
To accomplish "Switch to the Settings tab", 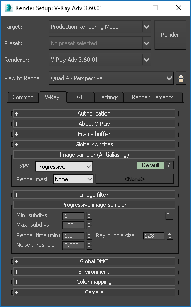I will click(x=109, y=97).
